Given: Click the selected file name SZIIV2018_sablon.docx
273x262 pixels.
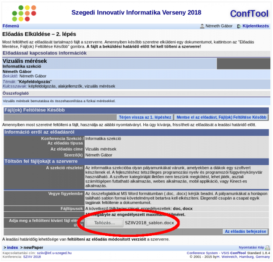Looking at the screenshot, I should tap(149, 223).
